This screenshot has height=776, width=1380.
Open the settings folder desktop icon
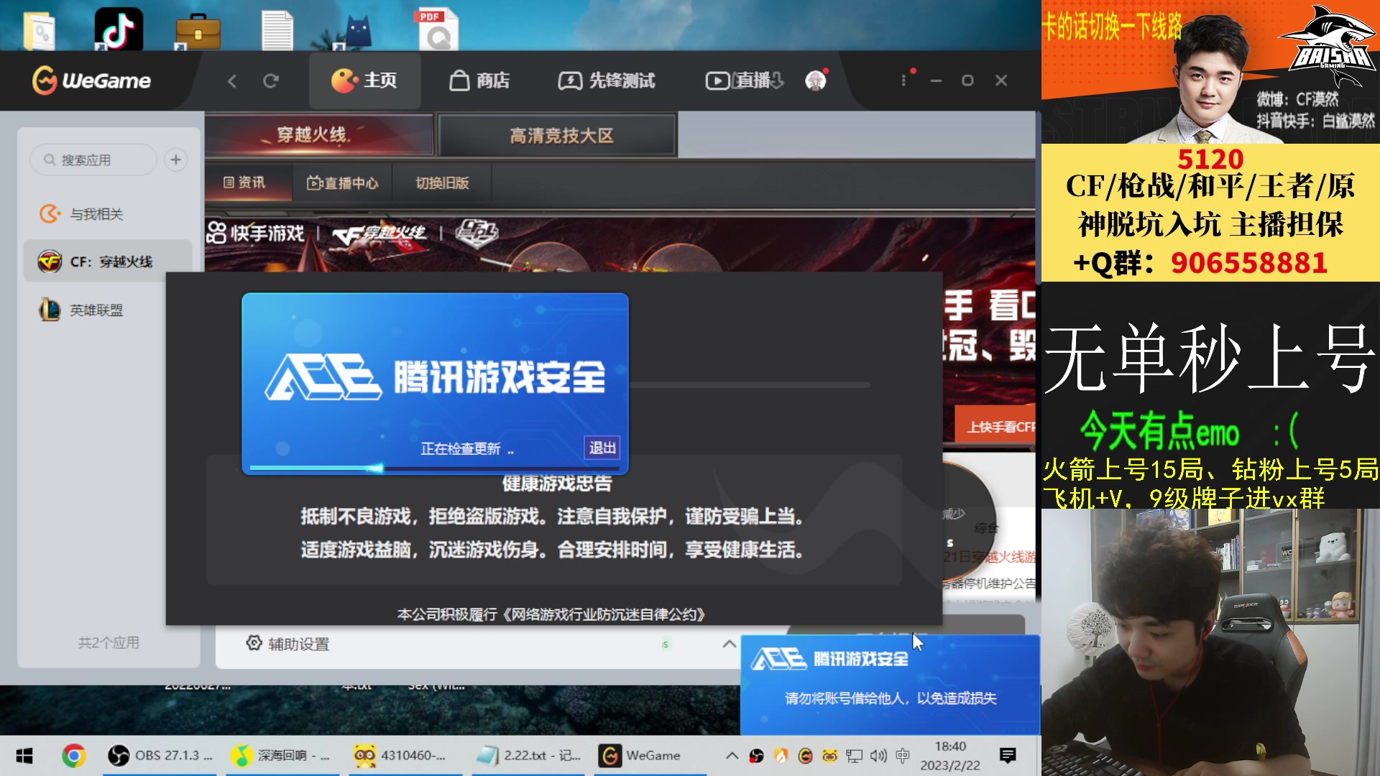click(x=40, y=31)
